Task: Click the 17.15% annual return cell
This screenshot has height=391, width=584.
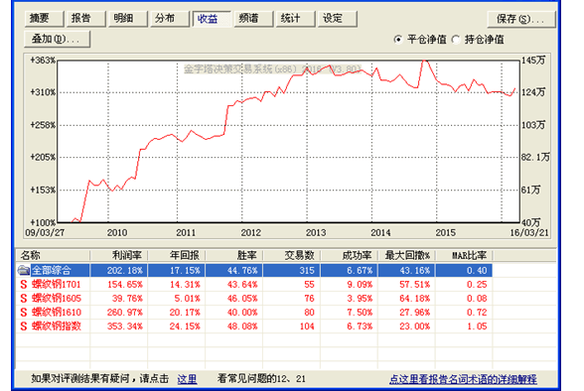Action: coord(185,271)
